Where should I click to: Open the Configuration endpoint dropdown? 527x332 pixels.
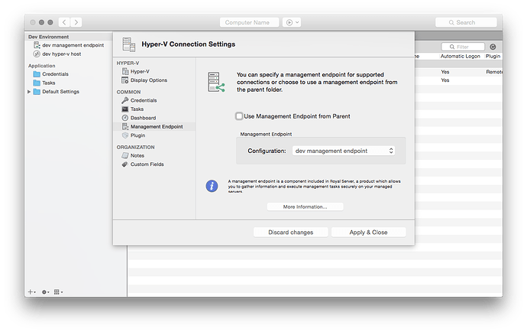tap(344, 151)
